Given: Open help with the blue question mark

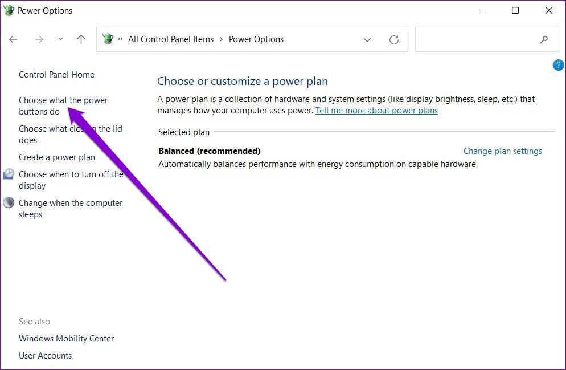Looking at the screenshot, I should tap(557, 65).
